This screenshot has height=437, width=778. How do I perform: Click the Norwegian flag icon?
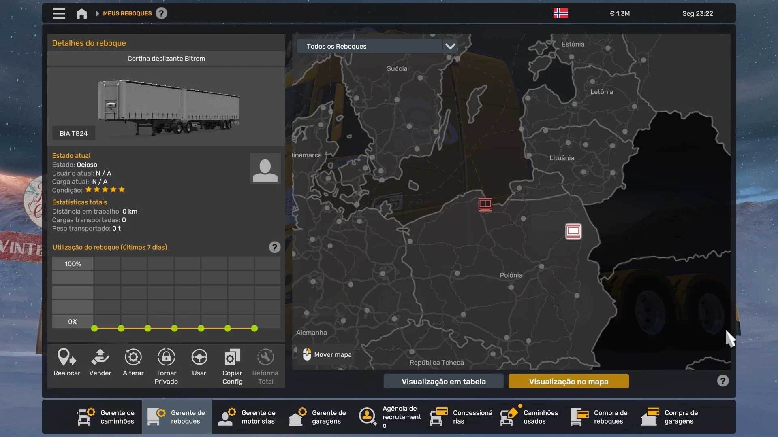(560, 13)
